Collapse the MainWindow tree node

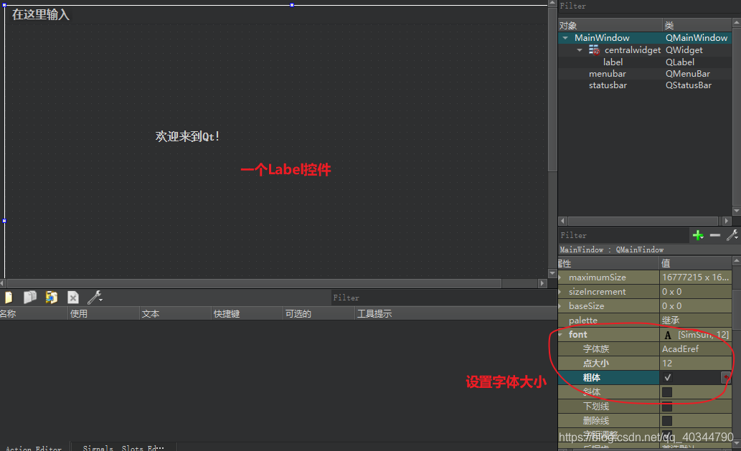pos(565,38)
